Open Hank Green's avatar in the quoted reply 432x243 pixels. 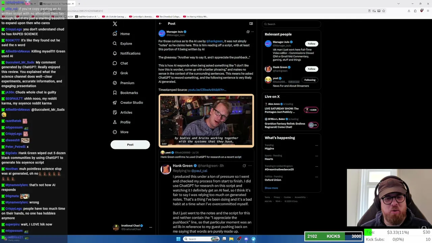pyautogui.click(x=166, y=169)
